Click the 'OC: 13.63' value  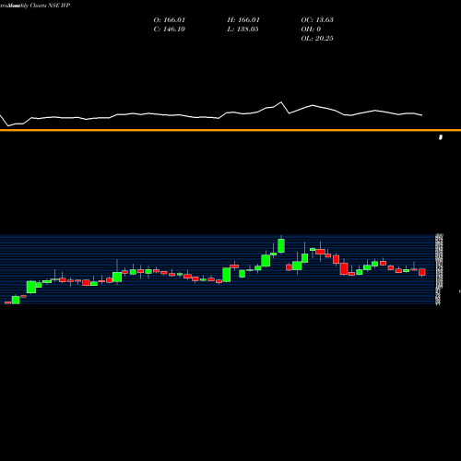317,20
